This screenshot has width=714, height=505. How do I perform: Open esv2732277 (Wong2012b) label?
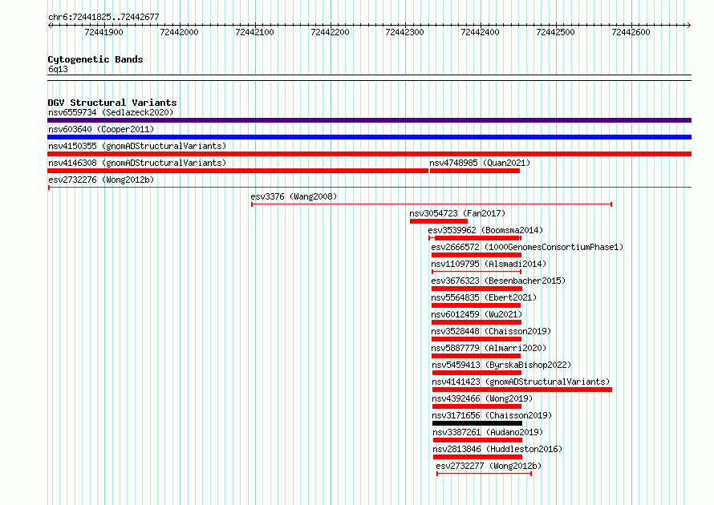tap(489, 466)
